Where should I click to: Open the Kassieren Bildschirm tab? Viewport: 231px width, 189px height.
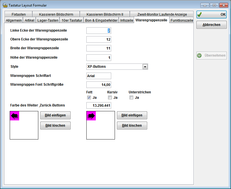tap(56, 14)
